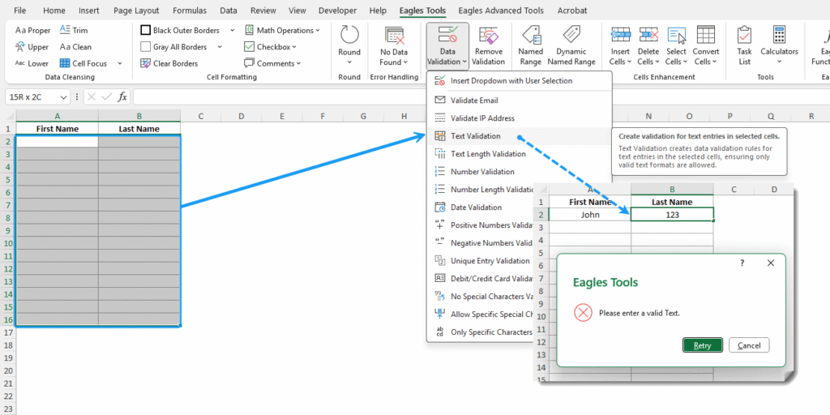Run the Clean tool
This screenshot has height=415, width=830.
(x=75, y=46)
